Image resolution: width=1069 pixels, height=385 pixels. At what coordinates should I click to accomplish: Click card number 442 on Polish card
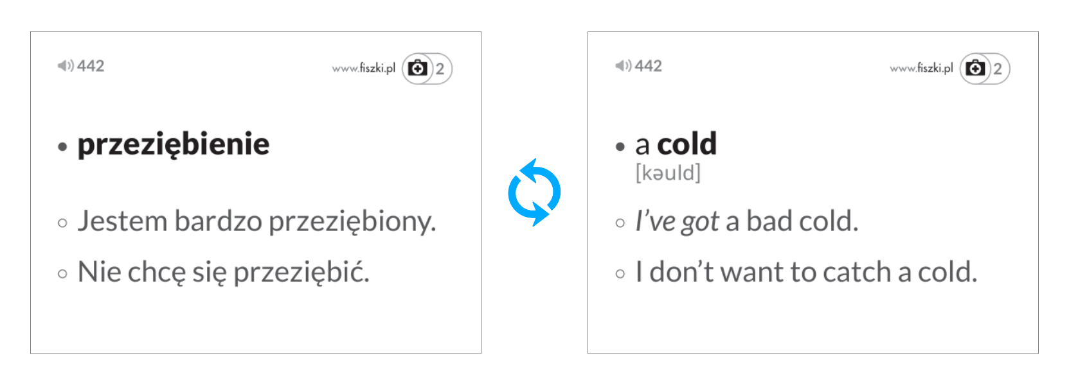coord(91,65)
